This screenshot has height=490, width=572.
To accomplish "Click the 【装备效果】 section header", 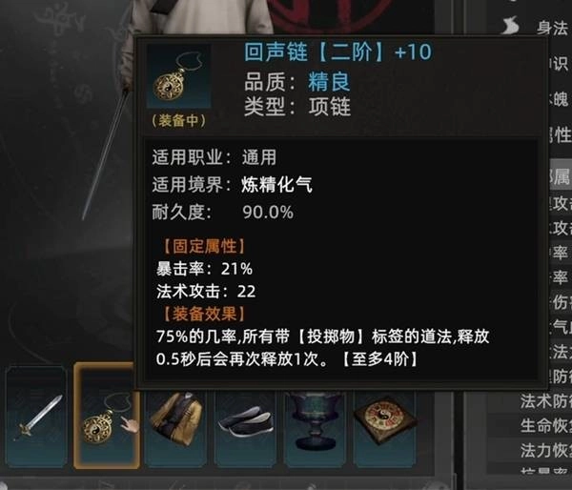I will click(204, 314).
